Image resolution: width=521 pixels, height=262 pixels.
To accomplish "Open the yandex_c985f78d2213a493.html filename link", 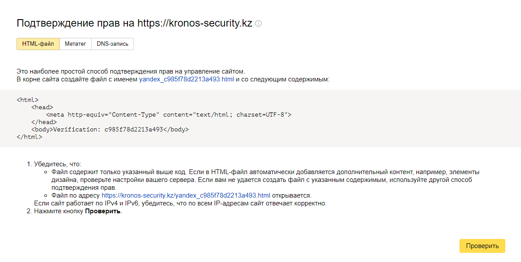I will point(186,79).
